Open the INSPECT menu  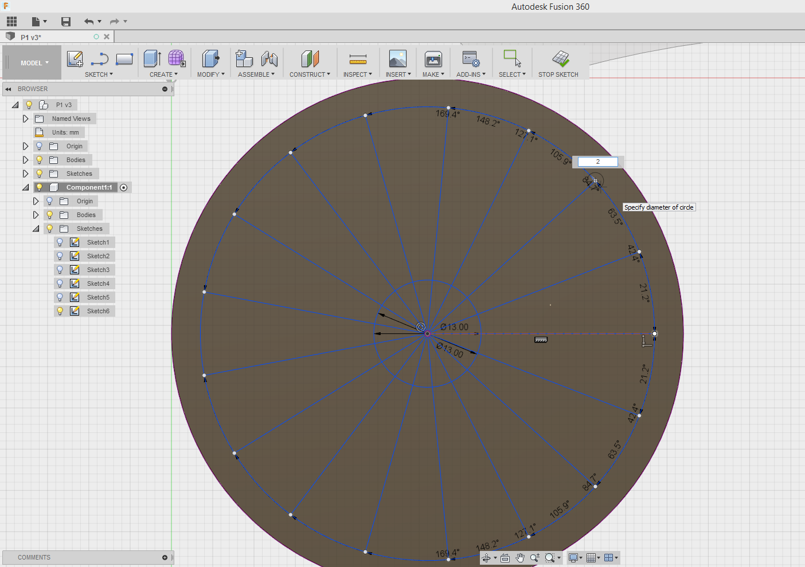coord(357,74)
